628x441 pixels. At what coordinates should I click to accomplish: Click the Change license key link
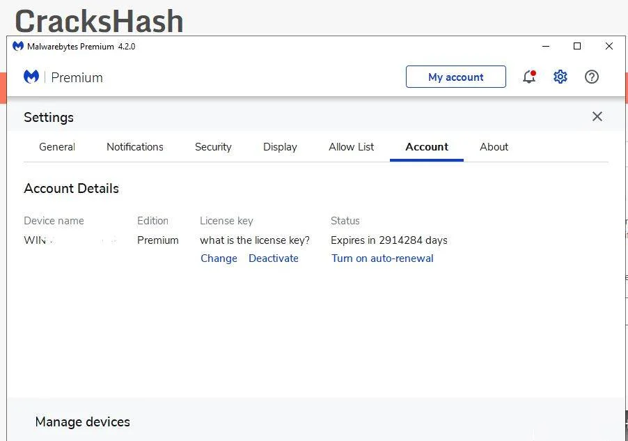coord(219,258)
